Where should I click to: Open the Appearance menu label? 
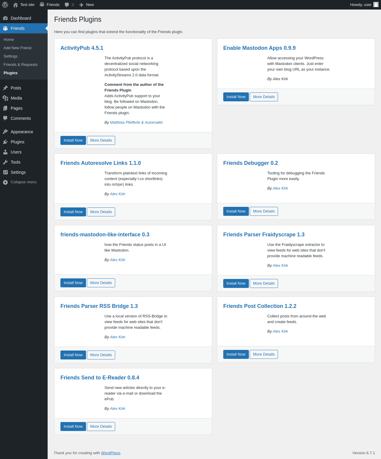(22, 132)
